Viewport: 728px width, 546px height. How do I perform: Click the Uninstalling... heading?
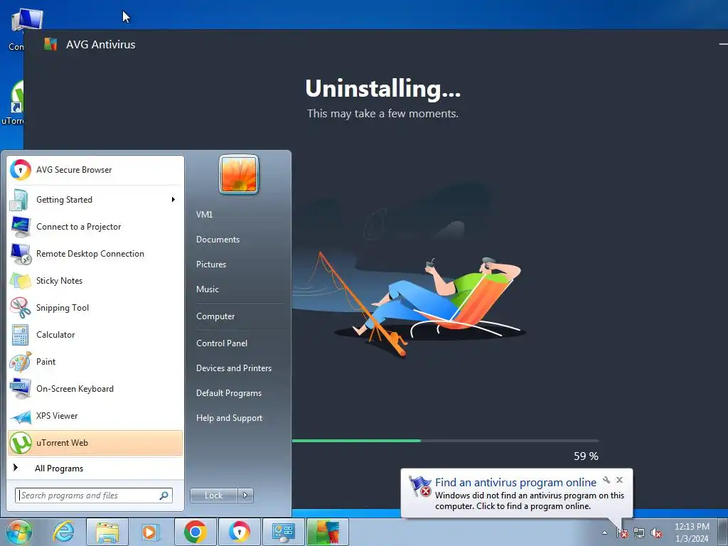point(383,88)
